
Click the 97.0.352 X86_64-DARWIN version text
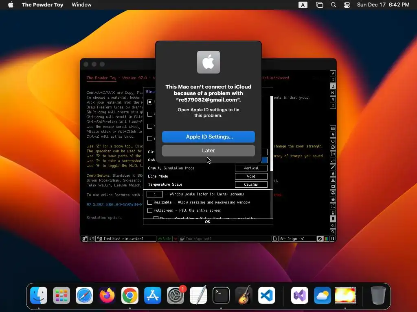pyautogui.click(x=114, y=205)
